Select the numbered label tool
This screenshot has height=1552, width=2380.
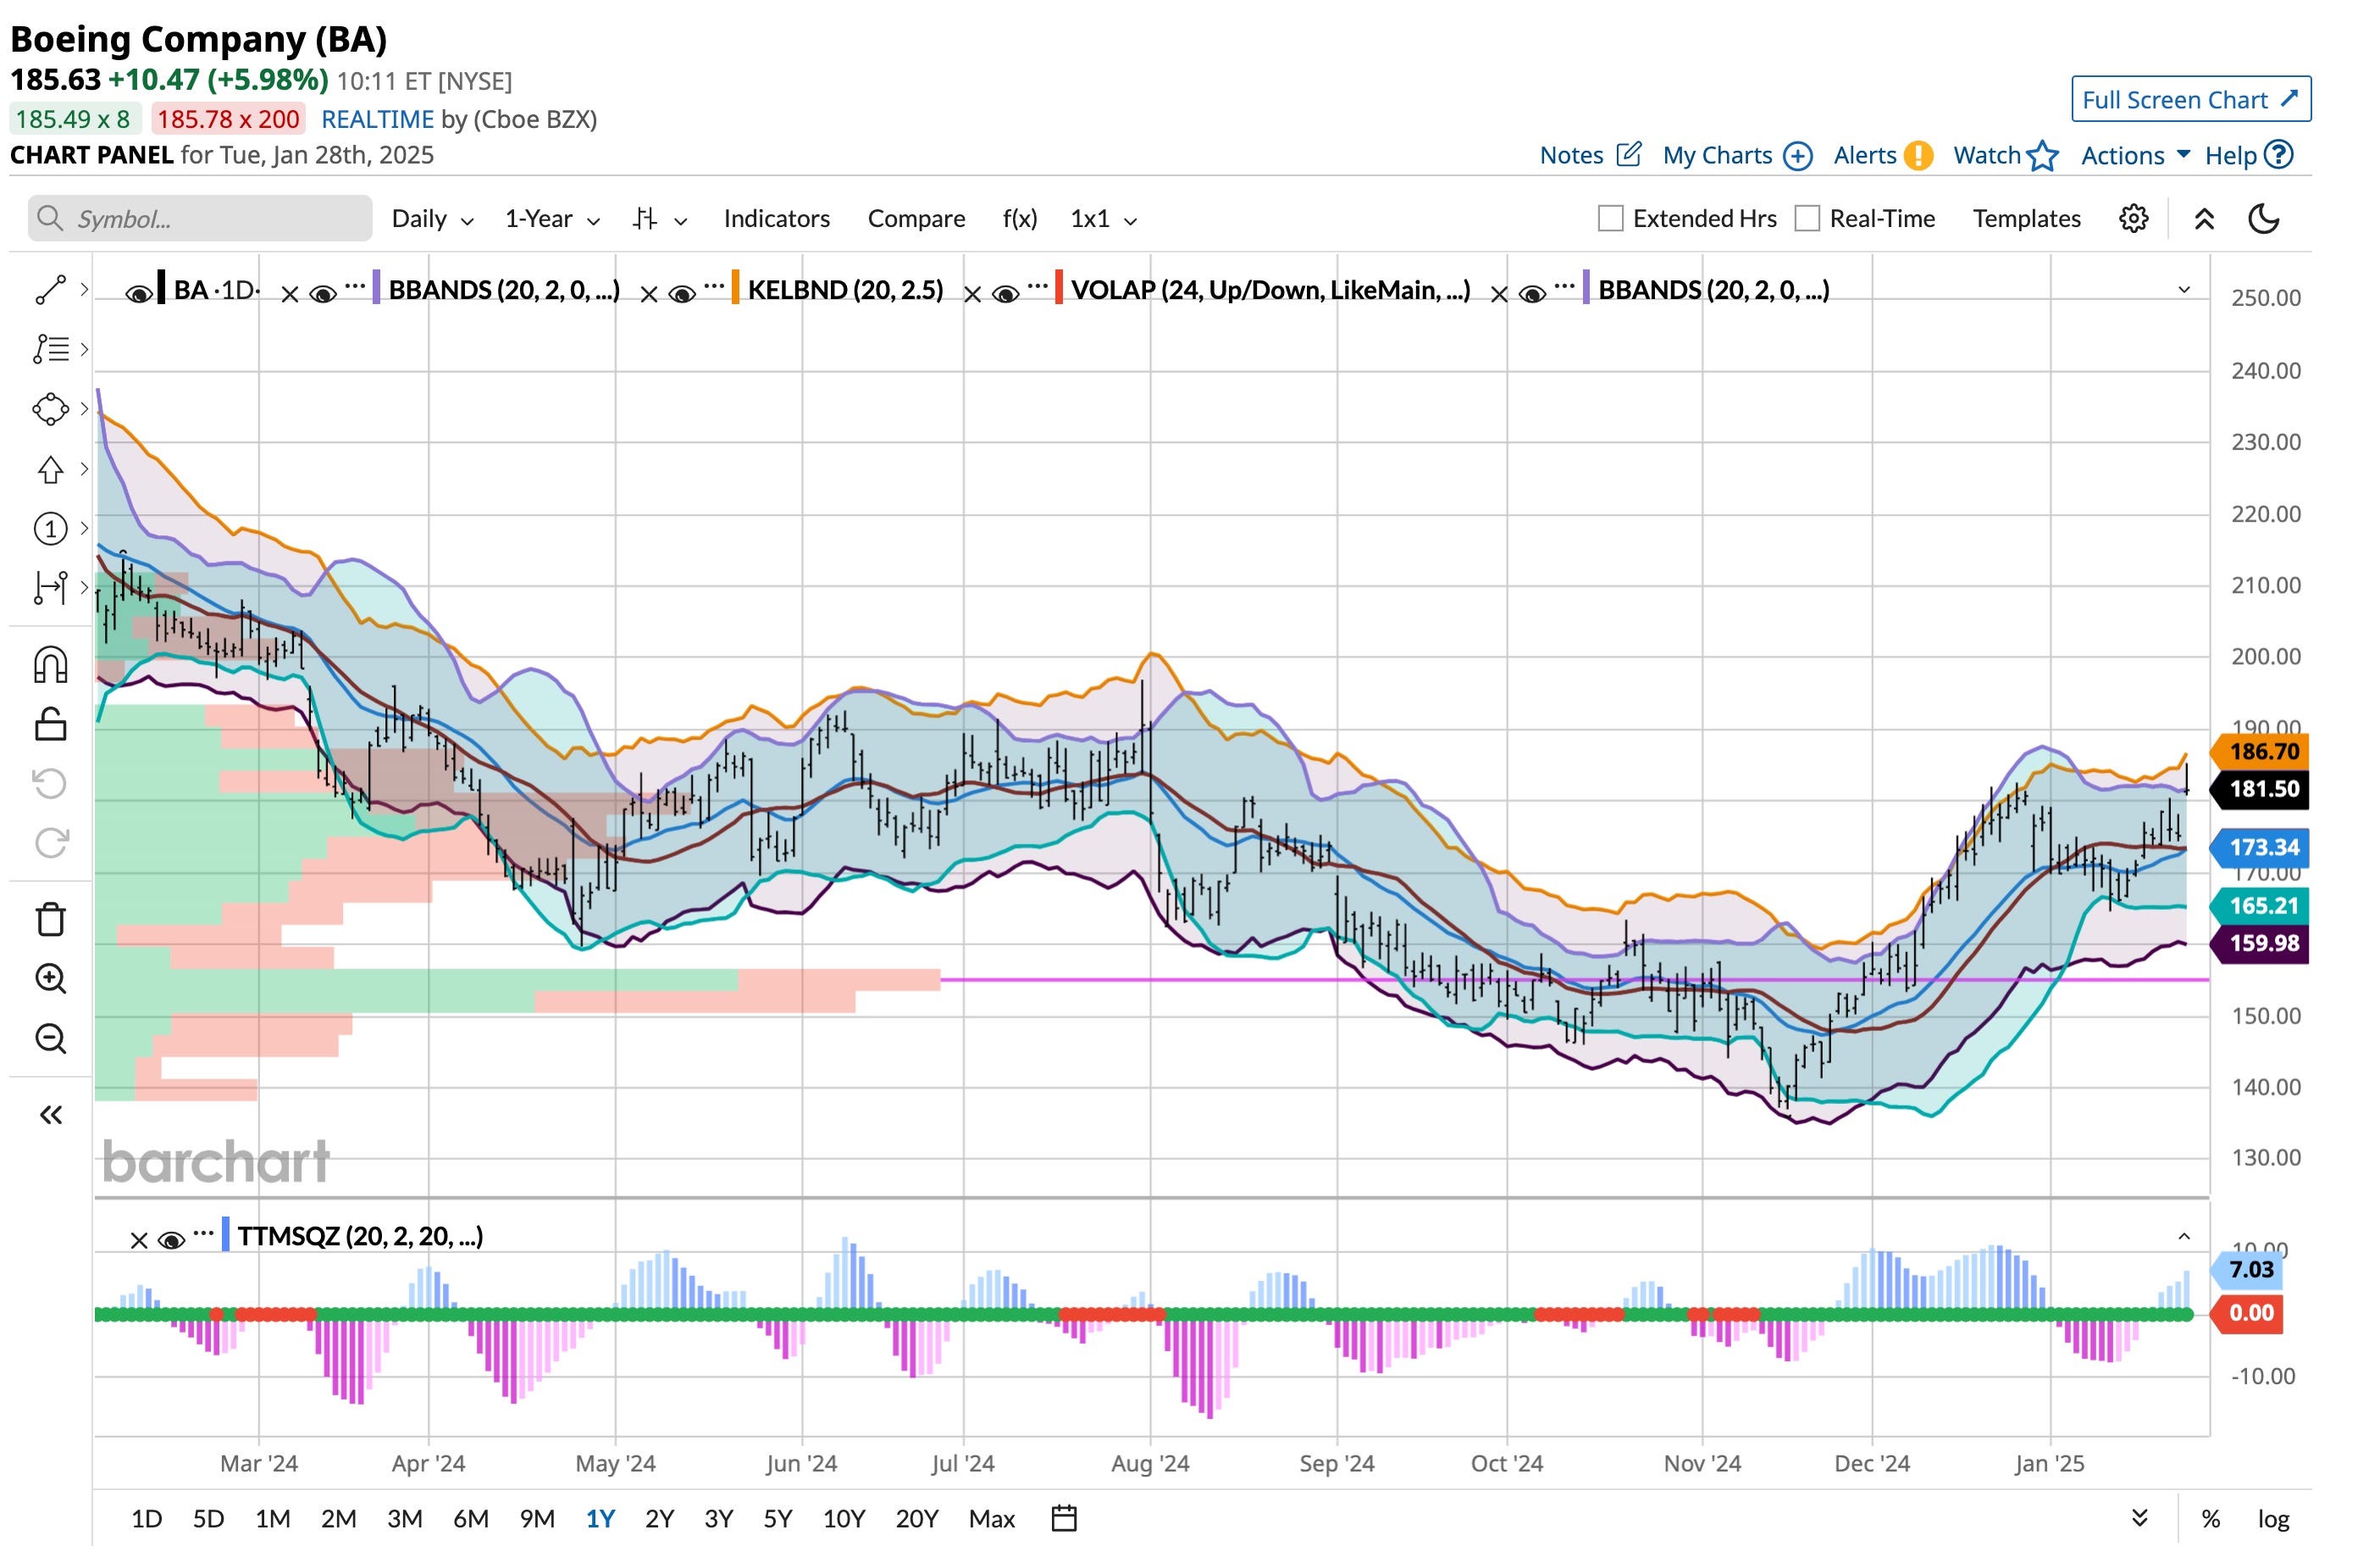tap(50, 528)
